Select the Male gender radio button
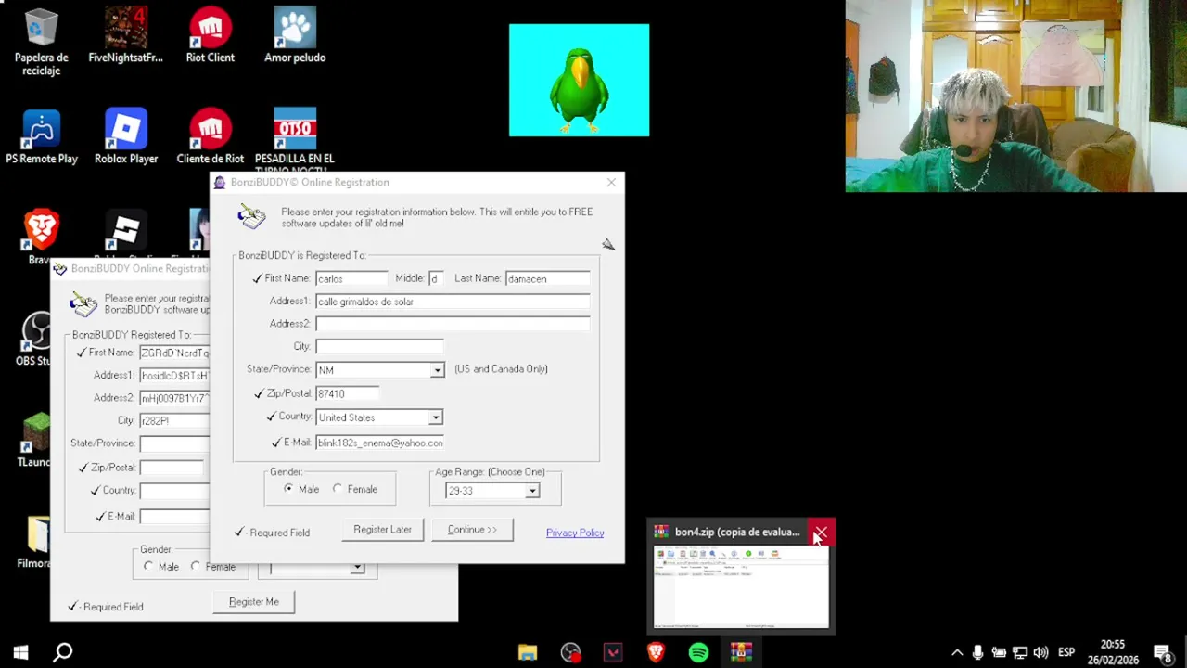 click(289, 489)
